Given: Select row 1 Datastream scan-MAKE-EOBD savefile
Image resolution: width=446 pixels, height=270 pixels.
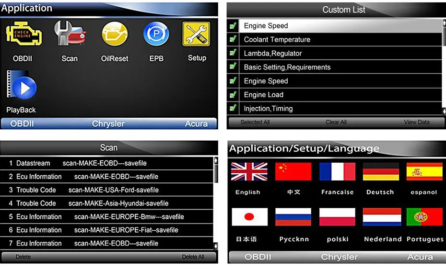Looking at the screenshot, I should [106, 163].
